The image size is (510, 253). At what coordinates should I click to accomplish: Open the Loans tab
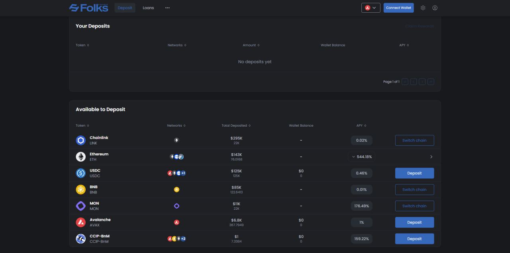[x=148, y=8]
